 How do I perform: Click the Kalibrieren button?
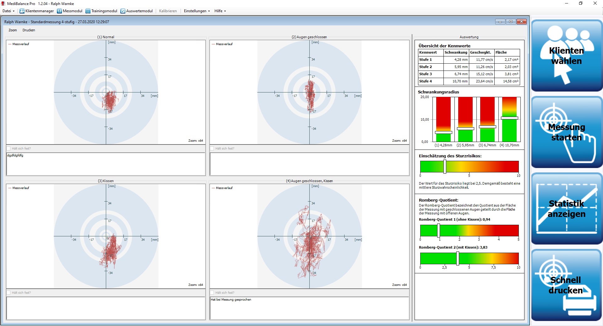pos(168,11)
